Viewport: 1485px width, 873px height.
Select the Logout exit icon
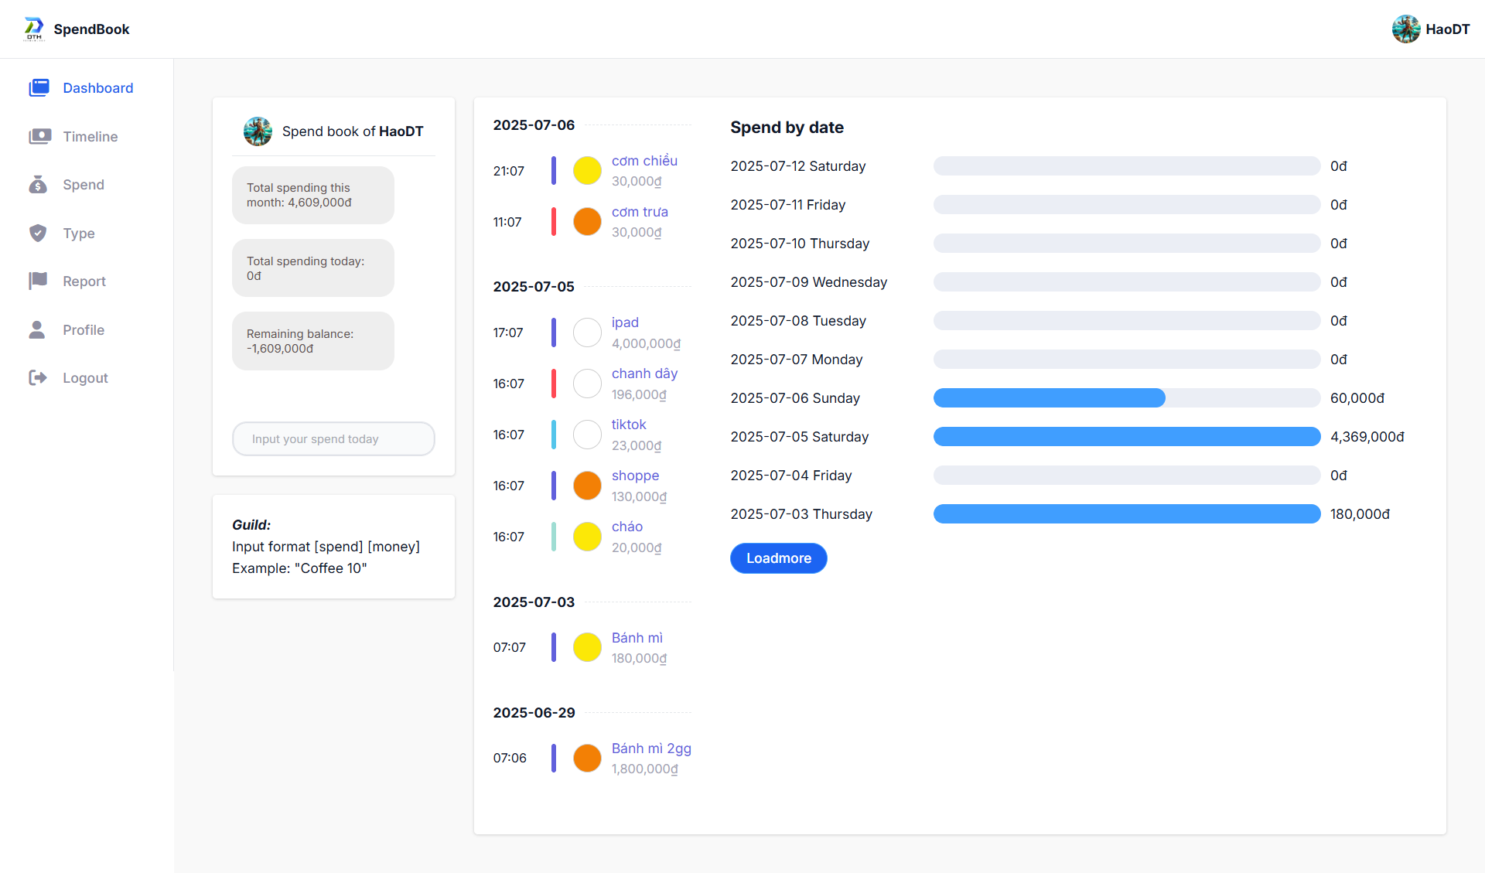[x=39, y=377]
